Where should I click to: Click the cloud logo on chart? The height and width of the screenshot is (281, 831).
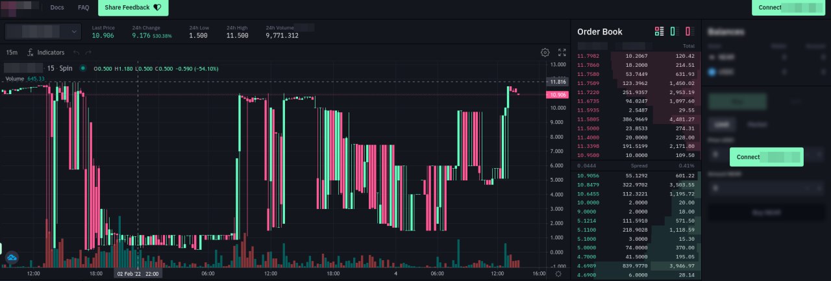tap(12, 258)
